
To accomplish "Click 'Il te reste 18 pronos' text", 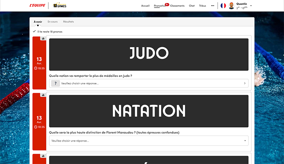I will pyautogui.click(x=50, y=32).
